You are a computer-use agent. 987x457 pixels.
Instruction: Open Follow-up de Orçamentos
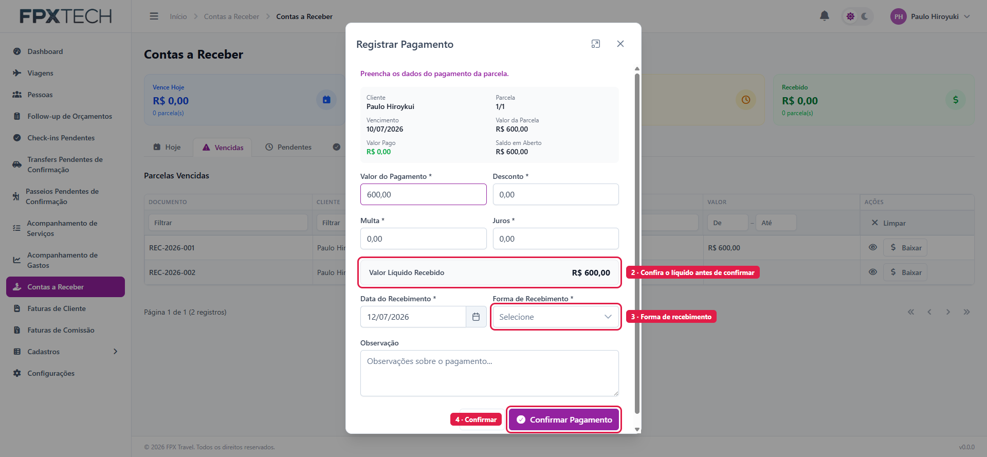pyautogui.click(x=65, y=116)
